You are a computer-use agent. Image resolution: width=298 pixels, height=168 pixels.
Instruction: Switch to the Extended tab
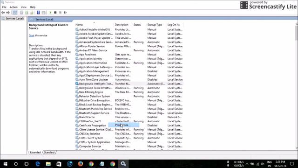pyautogui.click(x=35, y=153)
